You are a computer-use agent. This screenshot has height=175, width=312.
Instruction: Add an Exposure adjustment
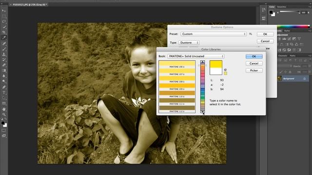point(294,39)
